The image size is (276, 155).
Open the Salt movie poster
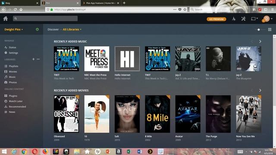coord(127,114)
